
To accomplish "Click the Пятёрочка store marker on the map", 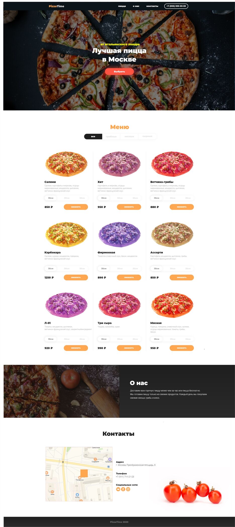I will click(x=80, y=477).
